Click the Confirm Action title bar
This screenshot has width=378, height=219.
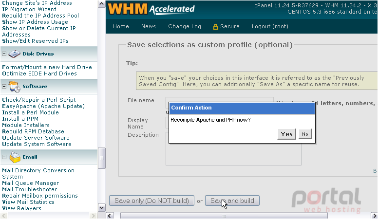point(242,108)
